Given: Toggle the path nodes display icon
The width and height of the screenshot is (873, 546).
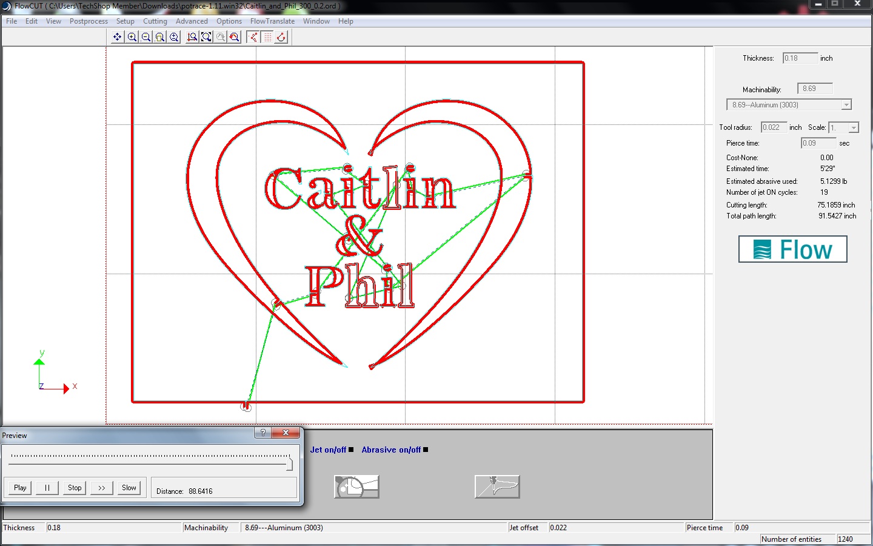Looking at the screenshot, I should point(281,37).
